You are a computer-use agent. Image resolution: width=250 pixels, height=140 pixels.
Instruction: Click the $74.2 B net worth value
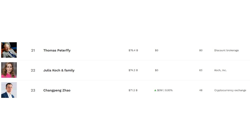pyautogui.click(x=133, y=70)
